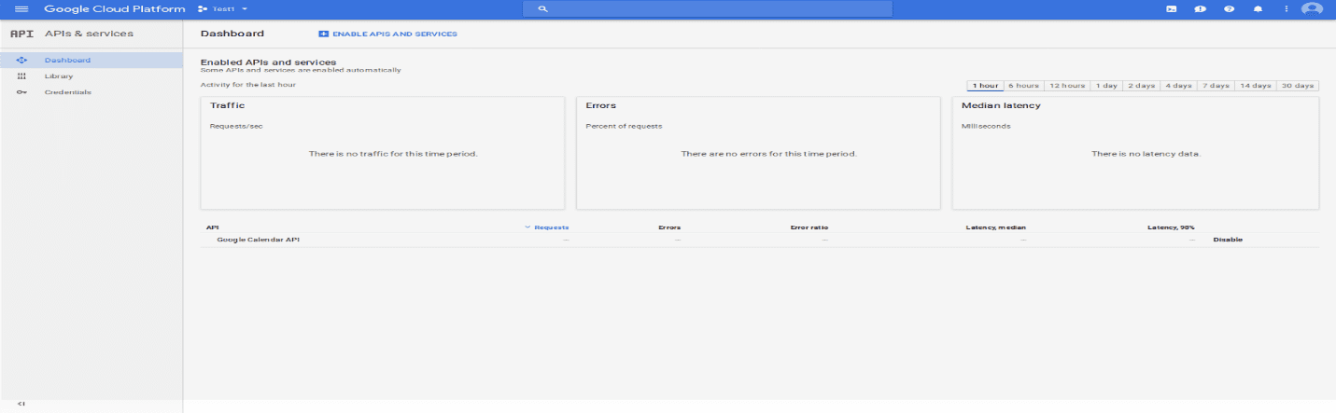Click the Library grid icon
Screen dimensions: 1336x413
click(21, 76)
